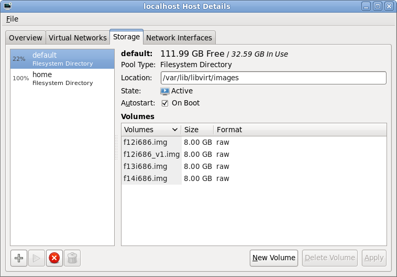Click the Location path input field
Viewport: 397px width, 277px height.
pos(273,78)
